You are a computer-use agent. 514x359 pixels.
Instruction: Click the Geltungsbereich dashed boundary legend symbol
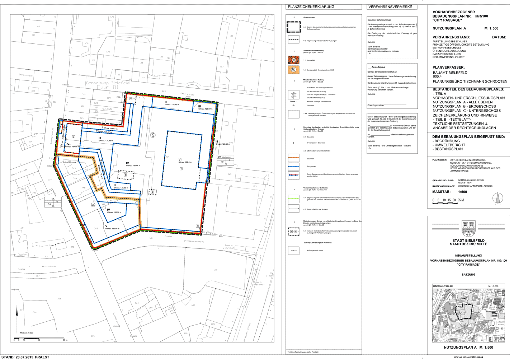[293, 27]
